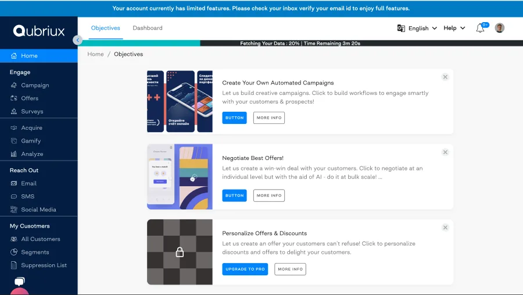Click the Segments pie icon
Viewport: 523px width, 295px height.
(14, 252)
